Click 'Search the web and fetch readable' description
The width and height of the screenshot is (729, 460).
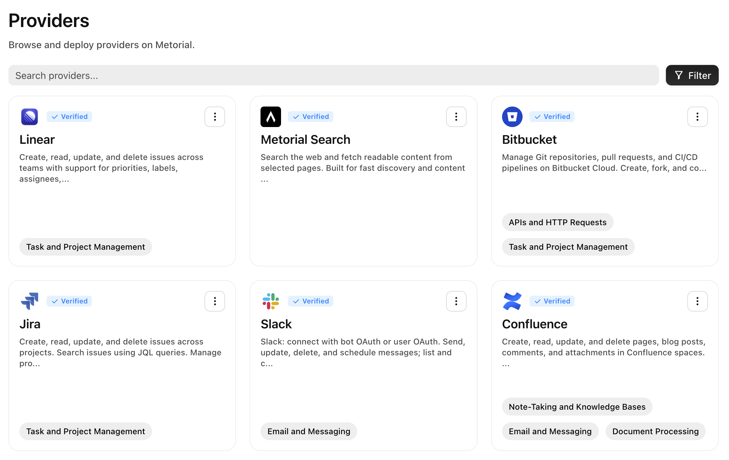(363, 168)
